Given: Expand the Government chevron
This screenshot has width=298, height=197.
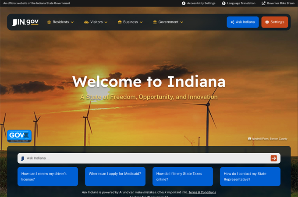Looking at the screenshot, I should tap(182, 22).
